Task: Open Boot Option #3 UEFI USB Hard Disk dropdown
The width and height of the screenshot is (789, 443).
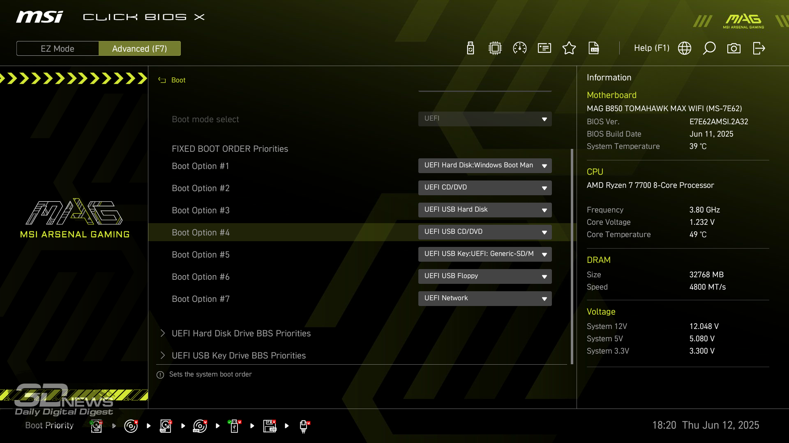Action: [485, 210]
